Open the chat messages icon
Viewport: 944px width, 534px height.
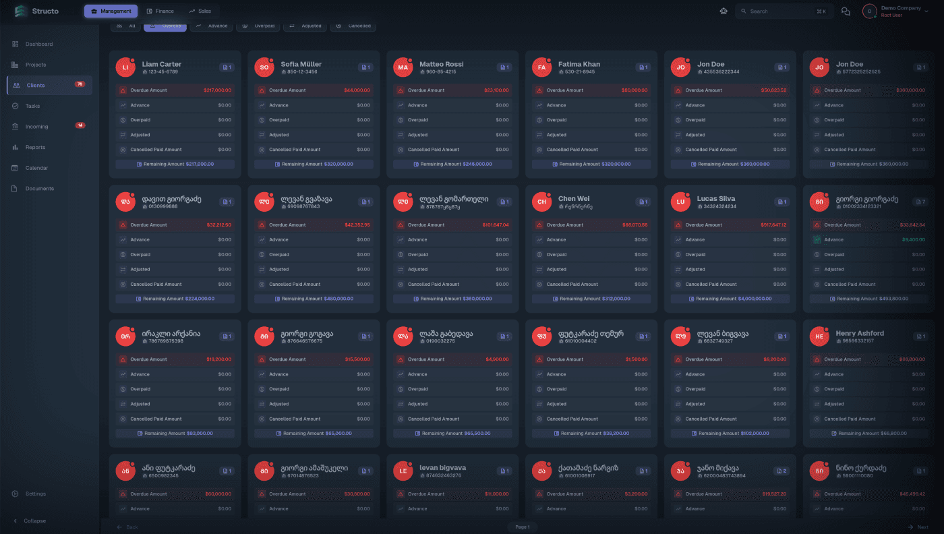[x=846, y=11]
